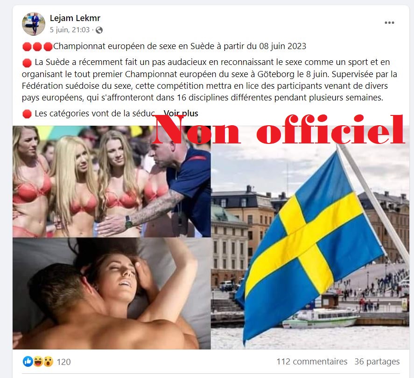The height and width of the screenshot is (378, 414).
Task: Click the post title about Championnat européen
Action: click(180, 46)
